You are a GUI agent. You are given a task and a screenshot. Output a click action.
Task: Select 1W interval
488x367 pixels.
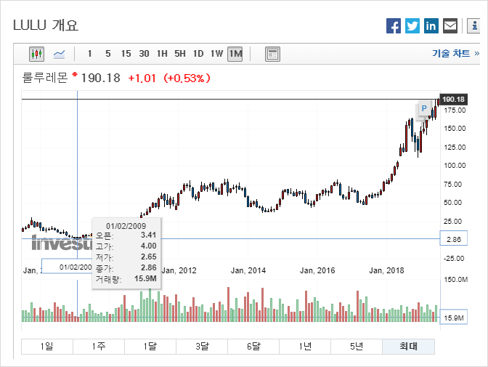point(216,54)
